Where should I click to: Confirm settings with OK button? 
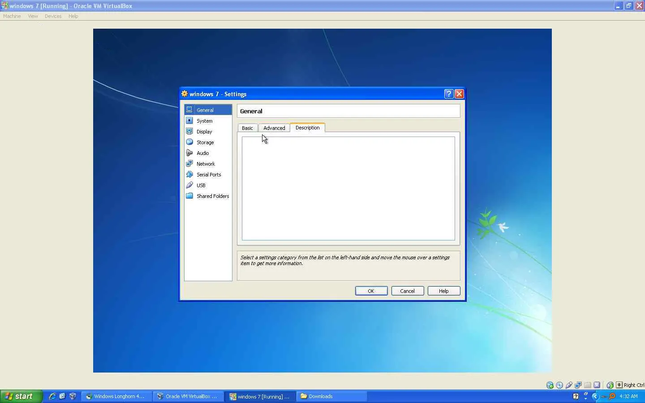pyautogui.click(x=371, y=291)
